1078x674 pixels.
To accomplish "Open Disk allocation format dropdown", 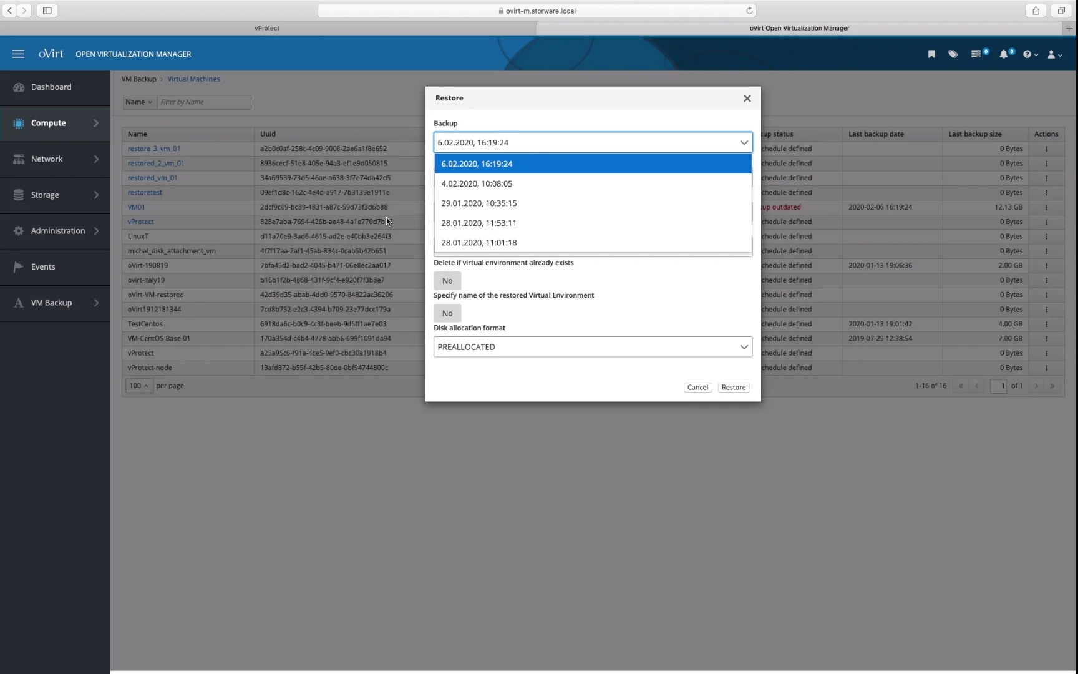I will 593,347.
